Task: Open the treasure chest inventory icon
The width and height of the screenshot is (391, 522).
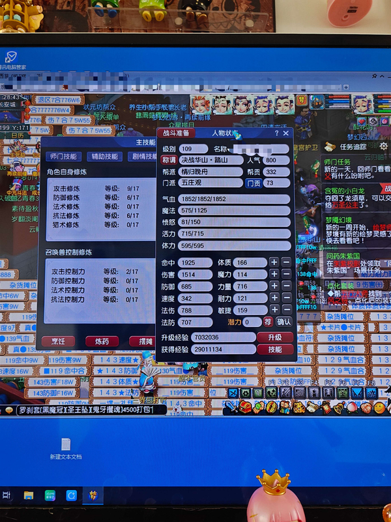Action: 246,407
